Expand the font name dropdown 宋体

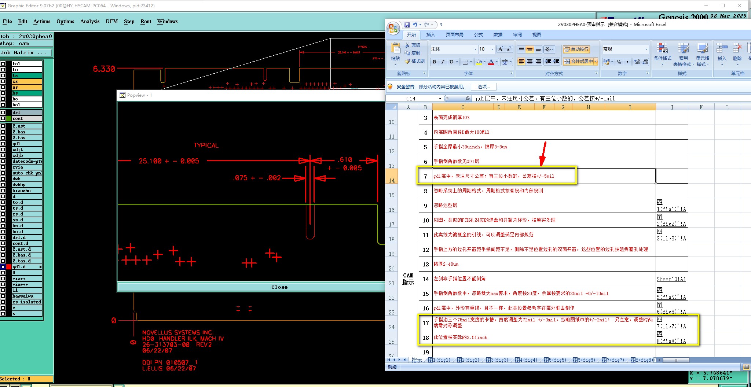[475, 49]
